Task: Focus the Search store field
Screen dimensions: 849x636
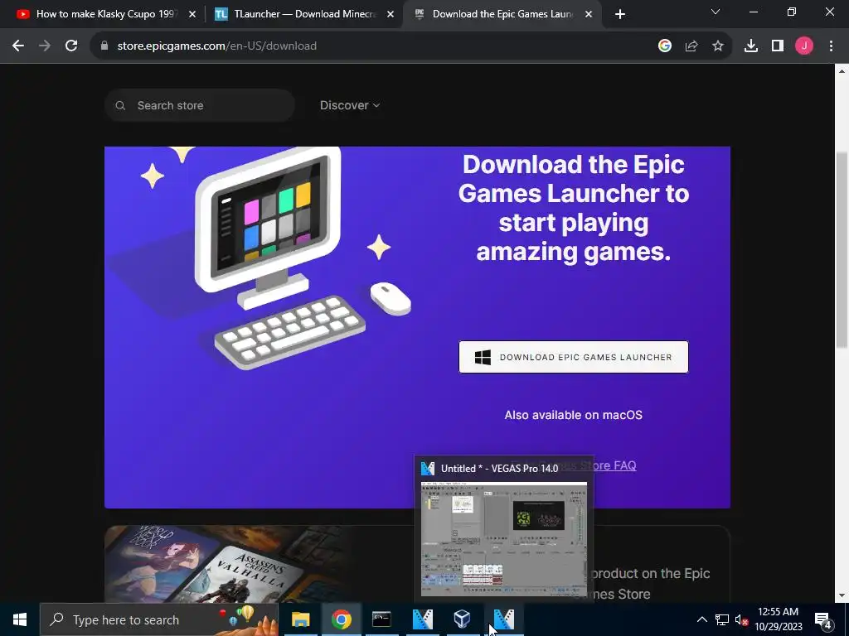Action: [x=200, y=105]
